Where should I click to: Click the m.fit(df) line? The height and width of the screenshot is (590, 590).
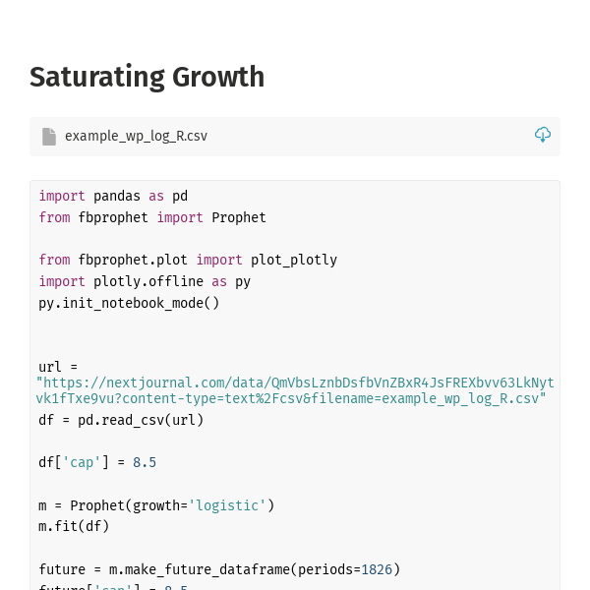(74, 526)
